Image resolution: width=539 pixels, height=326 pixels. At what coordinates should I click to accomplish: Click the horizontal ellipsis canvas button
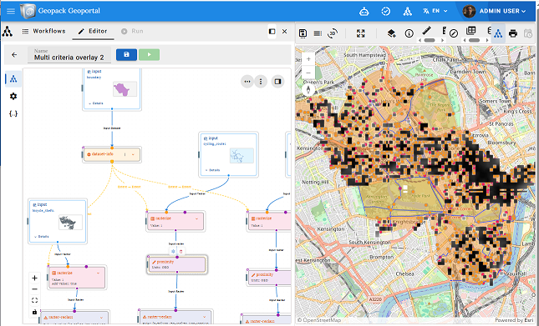click(247, 82)
